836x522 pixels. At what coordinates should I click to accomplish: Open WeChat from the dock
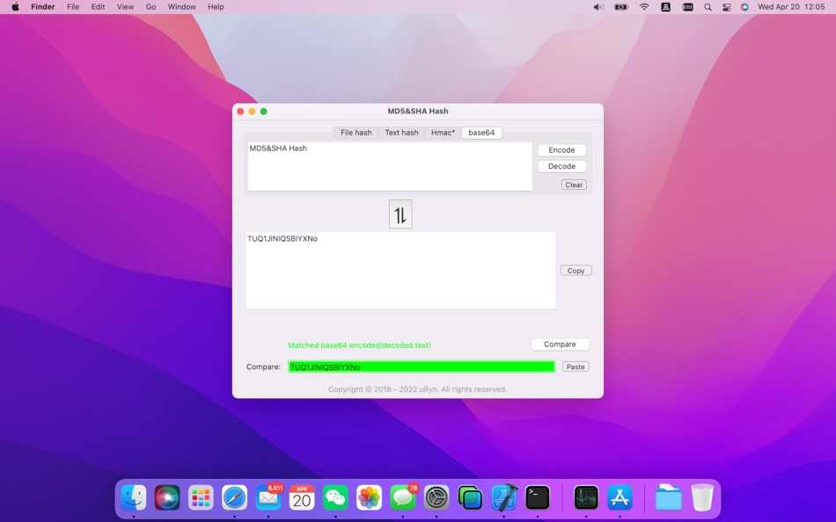(335, 498)
